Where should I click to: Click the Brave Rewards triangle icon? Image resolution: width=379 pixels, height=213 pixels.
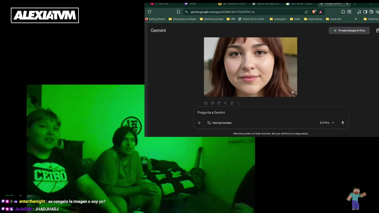click(320, 12)
